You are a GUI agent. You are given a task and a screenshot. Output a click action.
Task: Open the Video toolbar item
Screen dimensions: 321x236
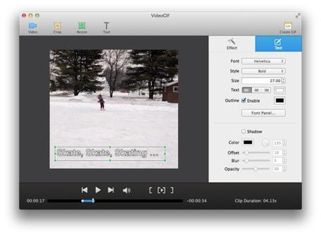[x=33, y=28]
